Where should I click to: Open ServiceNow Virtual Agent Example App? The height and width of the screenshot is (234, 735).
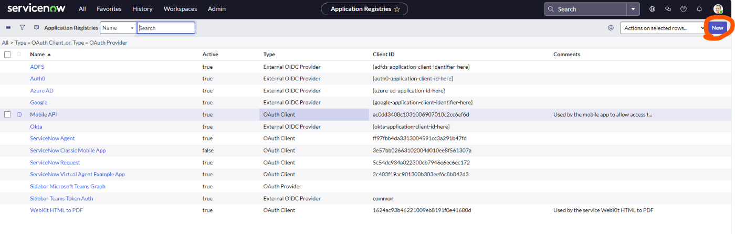(77, 174)
